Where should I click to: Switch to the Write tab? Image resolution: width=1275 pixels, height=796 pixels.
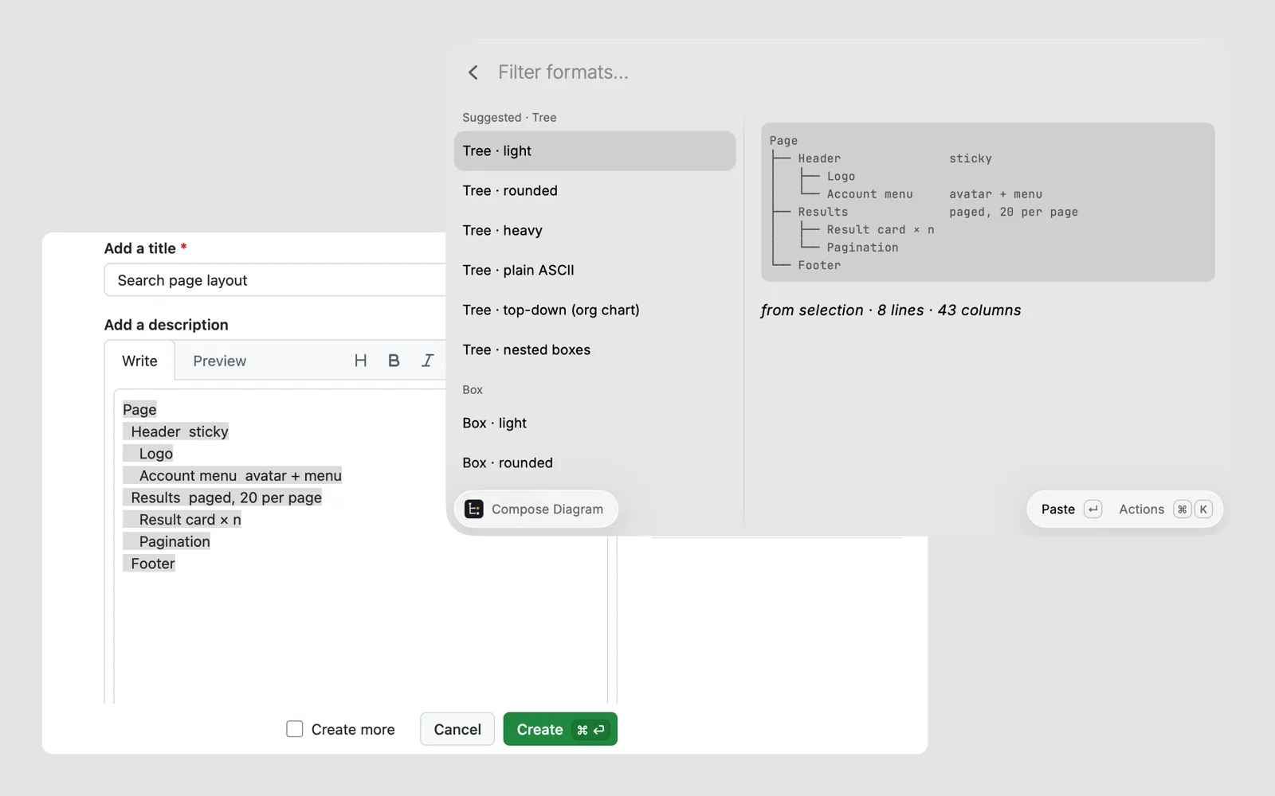point(139,361)
